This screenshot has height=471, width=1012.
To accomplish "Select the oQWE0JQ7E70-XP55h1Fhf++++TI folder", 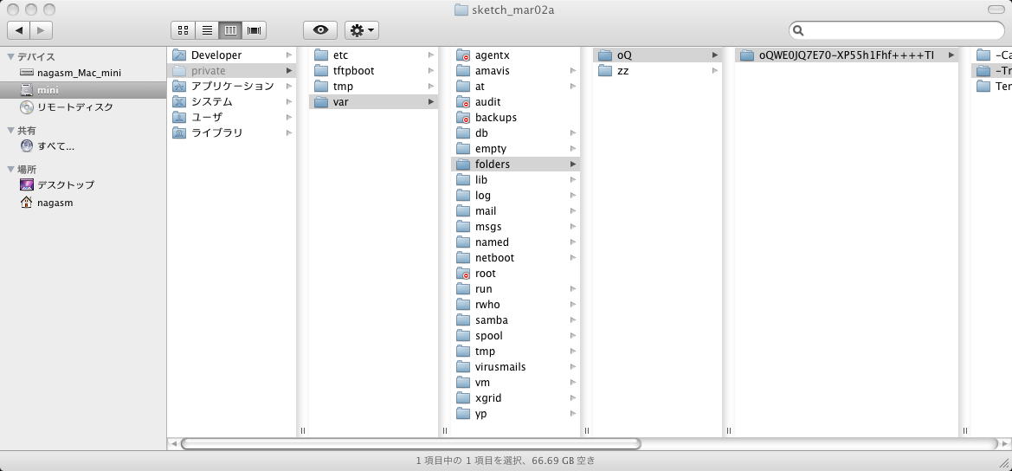I will click(x=847, y=55).
